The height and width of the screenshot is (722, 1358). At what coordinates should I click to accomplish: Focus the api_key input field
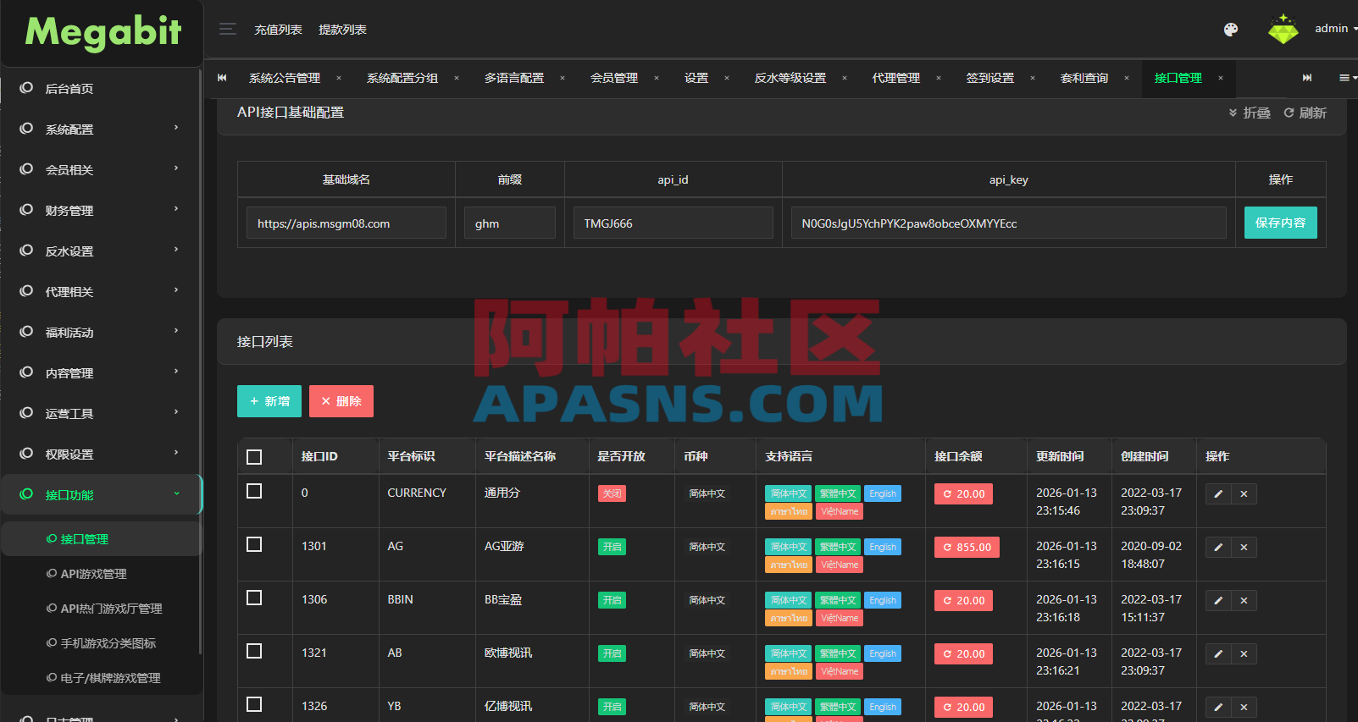click(1008, 223)
